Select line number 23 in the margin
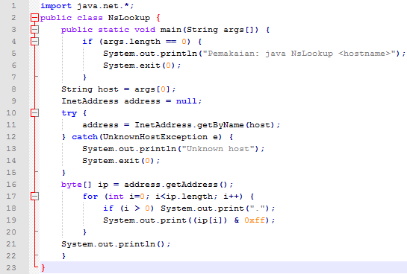Screen dimensions: 407x274 (x=11, y=267)
